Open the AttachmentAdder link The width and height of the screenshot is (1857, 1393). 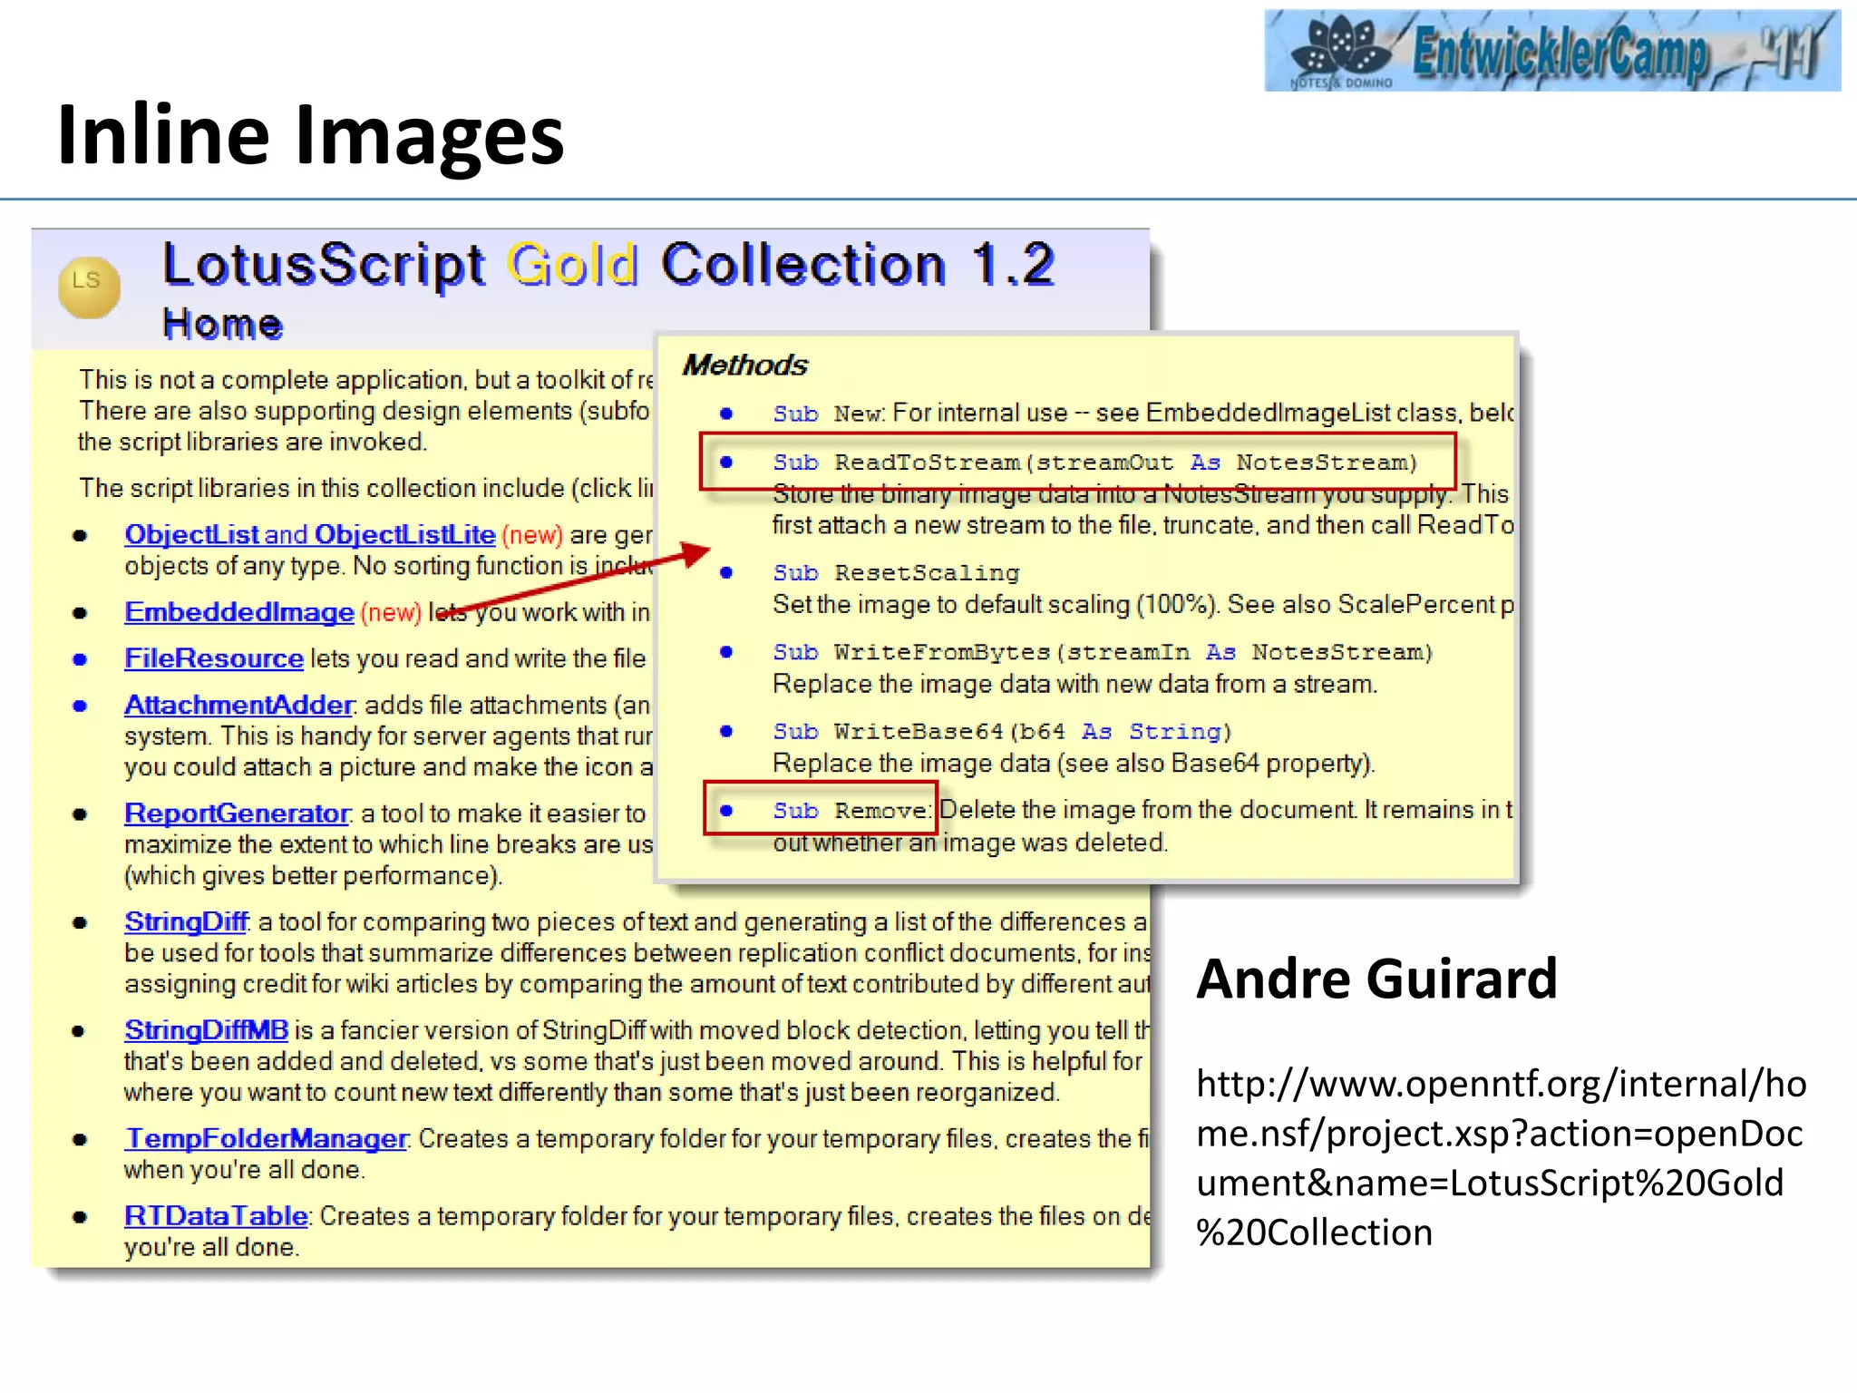[x=238, y=705]
